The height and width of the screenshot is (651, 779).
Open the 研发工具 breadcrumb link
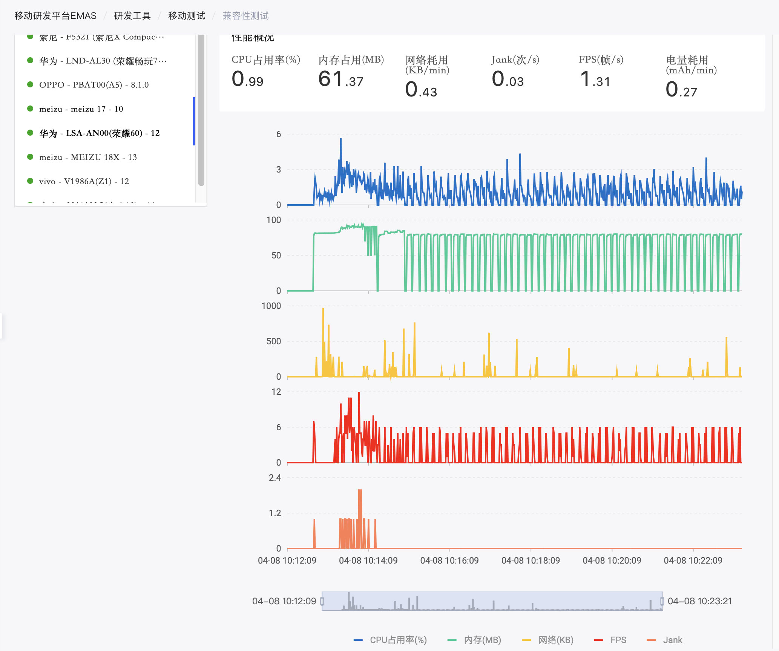(132, 16)
